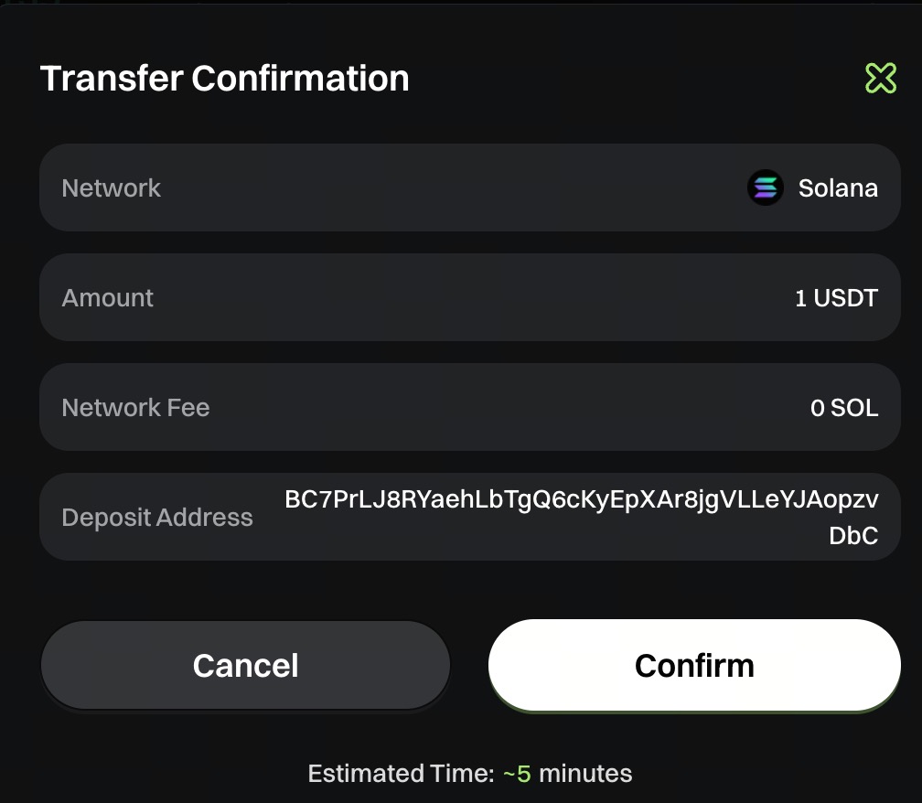The image size is (922, 803).
Task: Click the Solana logo icon
Action: (765, 188)
